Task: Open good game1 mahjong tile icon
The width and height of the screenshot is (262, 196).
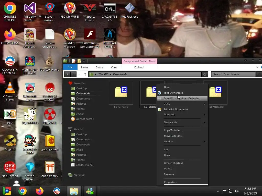Action: click(50, 143)
